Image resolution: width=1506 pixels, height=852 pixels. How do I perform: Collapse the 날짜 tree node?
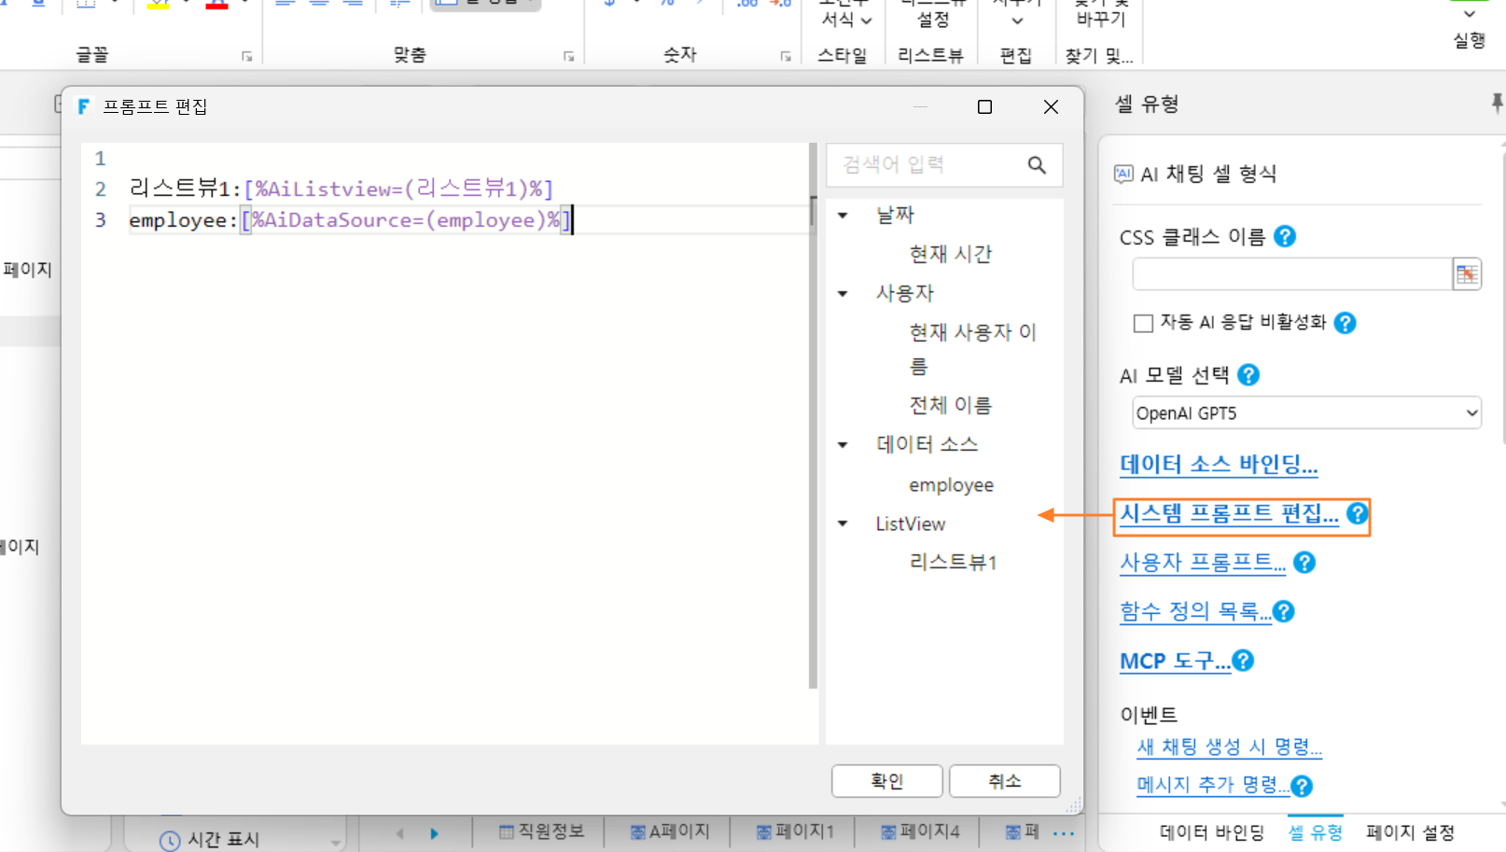(x=843, y=216)
